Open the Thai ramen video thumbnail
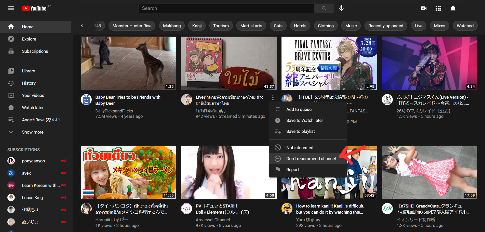This screenshot has width=485, height=232. click(x=128, y=173)
